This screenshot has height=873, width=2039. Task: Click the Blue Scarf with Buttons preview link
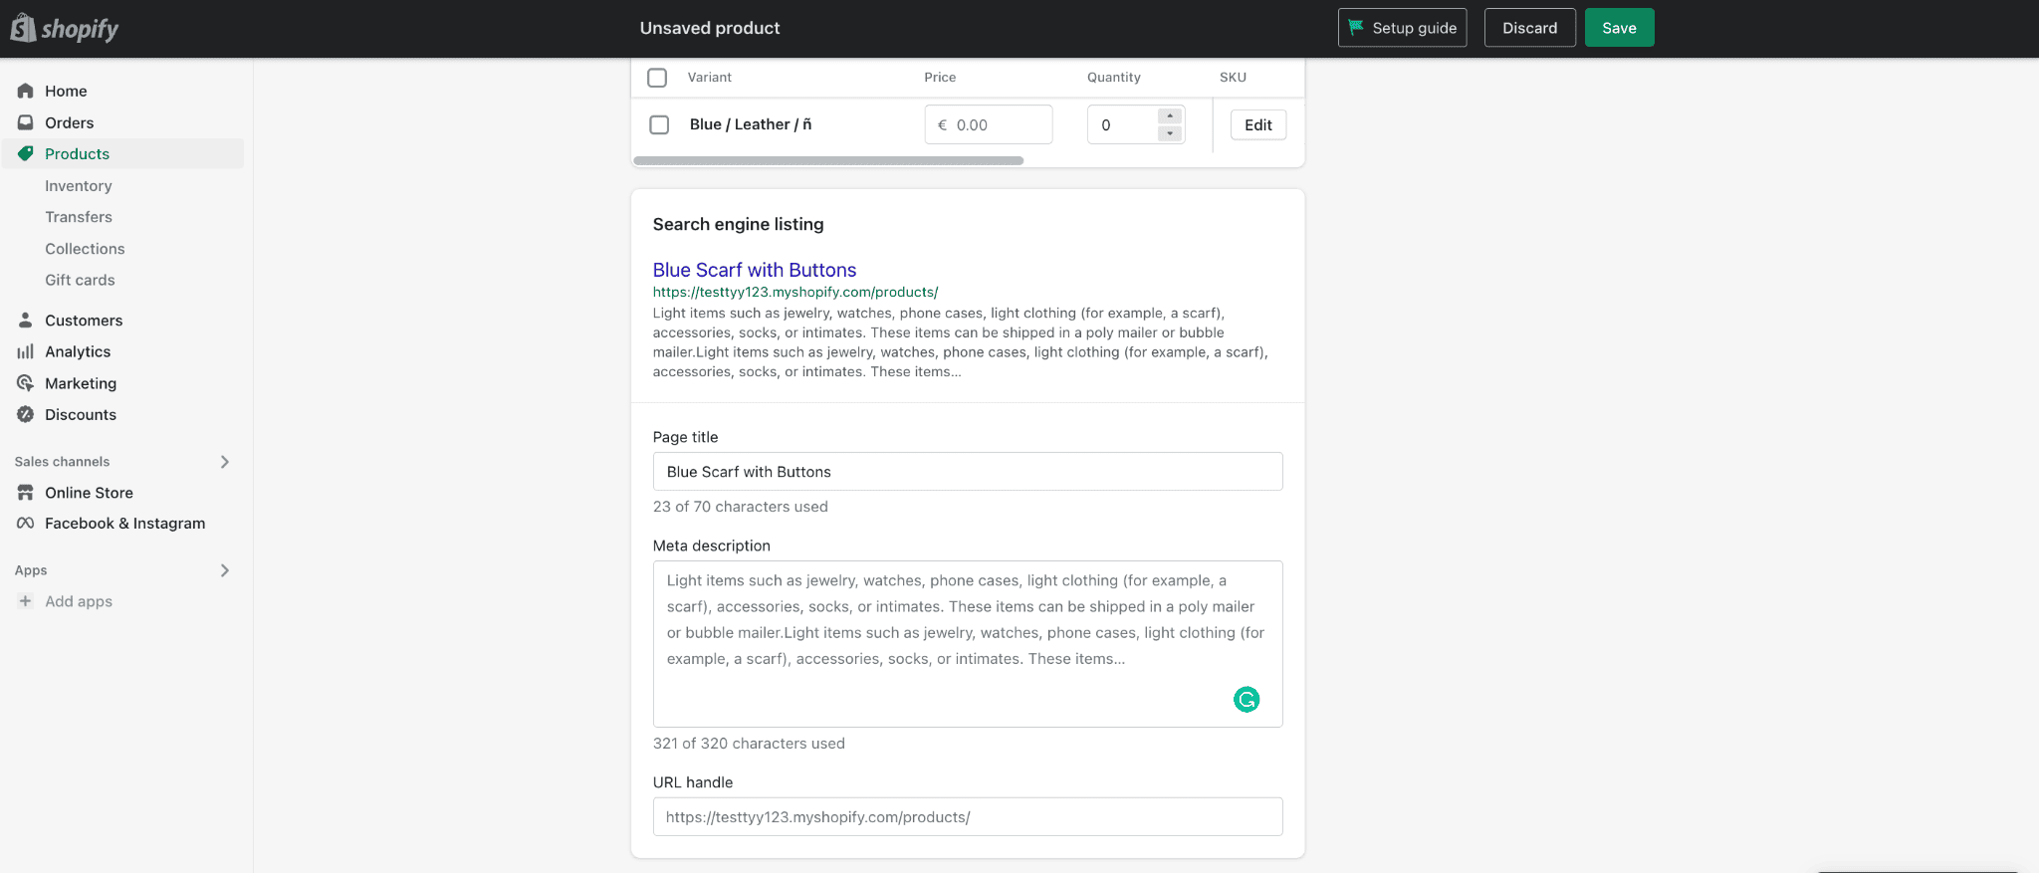click(x=755, y=270)
